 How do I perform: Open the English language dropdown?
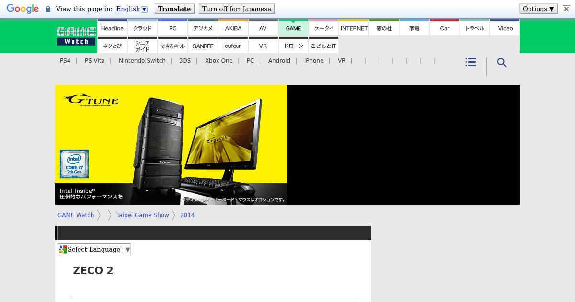pos(131,9)
